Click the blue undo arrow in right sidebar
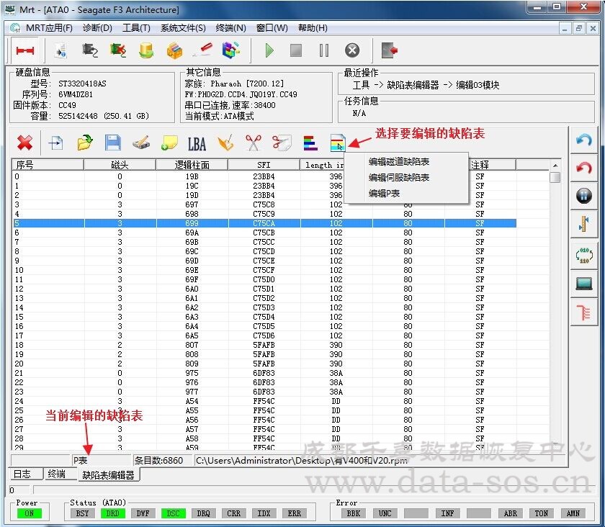Viewport: 605px width, 527px height. 584,140
